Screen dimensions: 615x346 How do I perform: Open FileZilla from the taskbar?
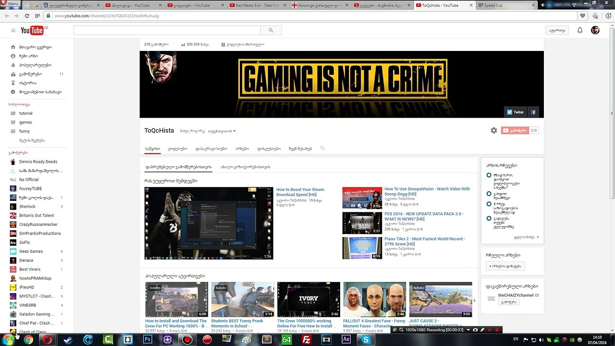click(x=306, y=340)
